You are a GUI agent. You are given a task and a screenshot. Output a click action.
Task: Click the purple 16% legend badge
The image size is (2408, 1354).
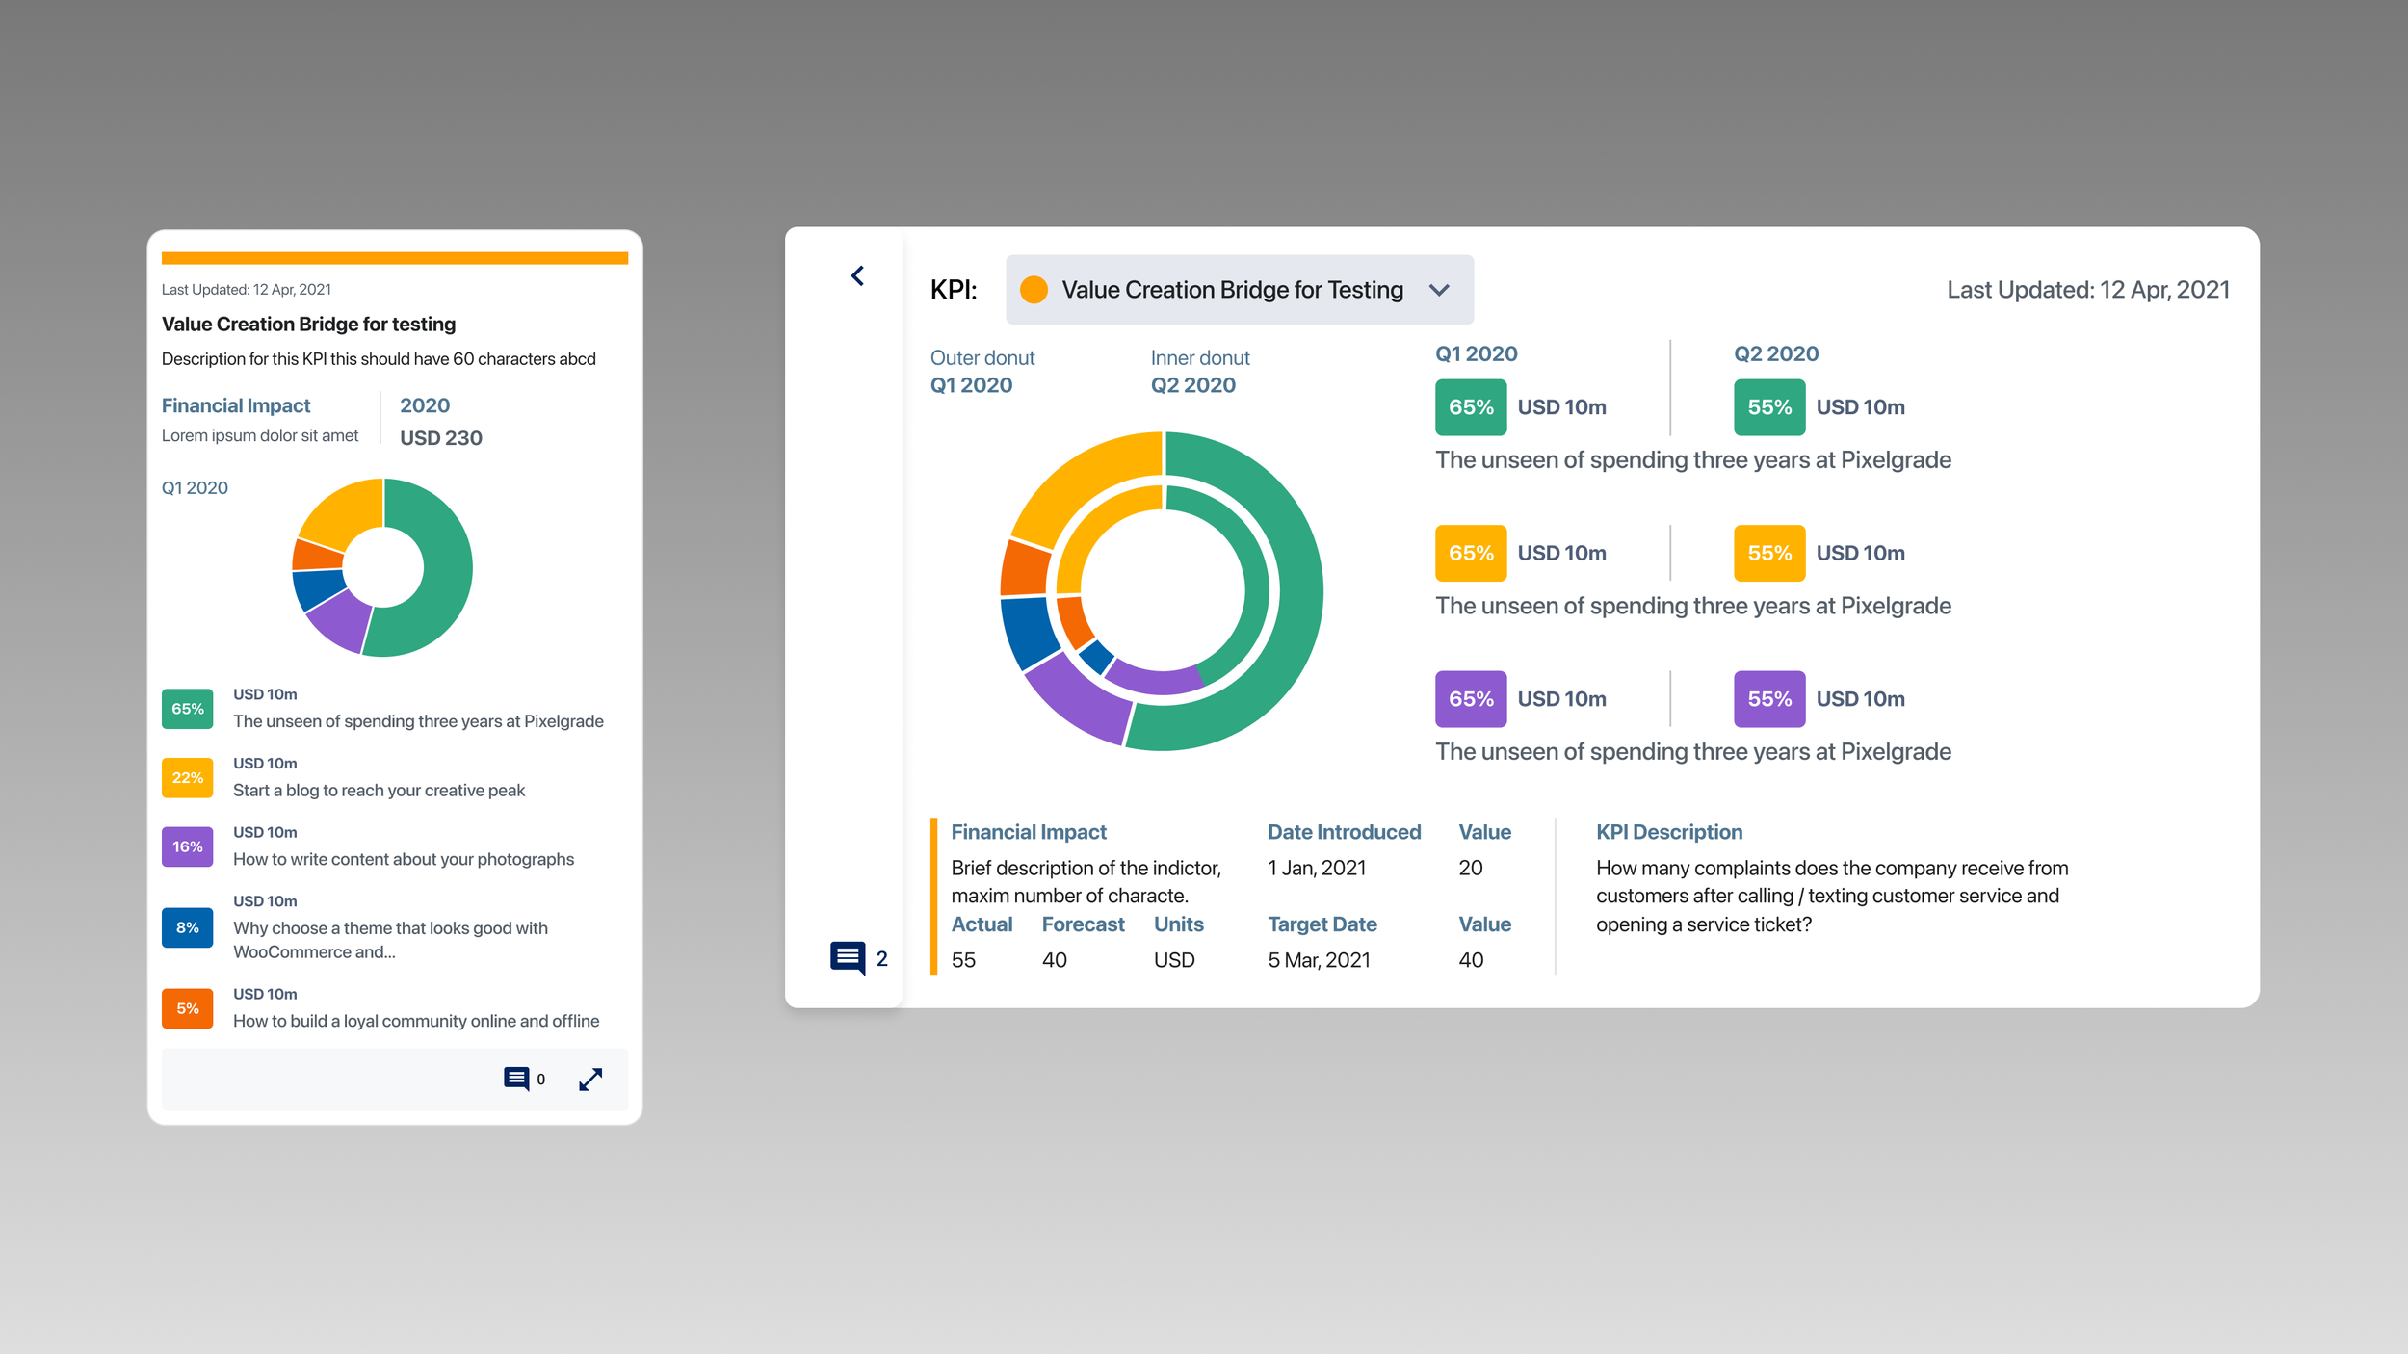187,847
